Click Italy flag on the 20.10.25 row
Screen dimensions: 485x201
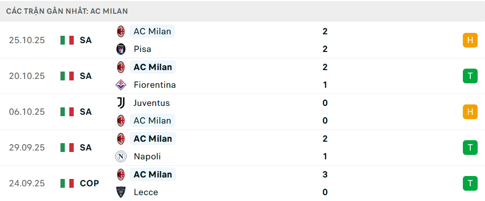coord(67,76)
